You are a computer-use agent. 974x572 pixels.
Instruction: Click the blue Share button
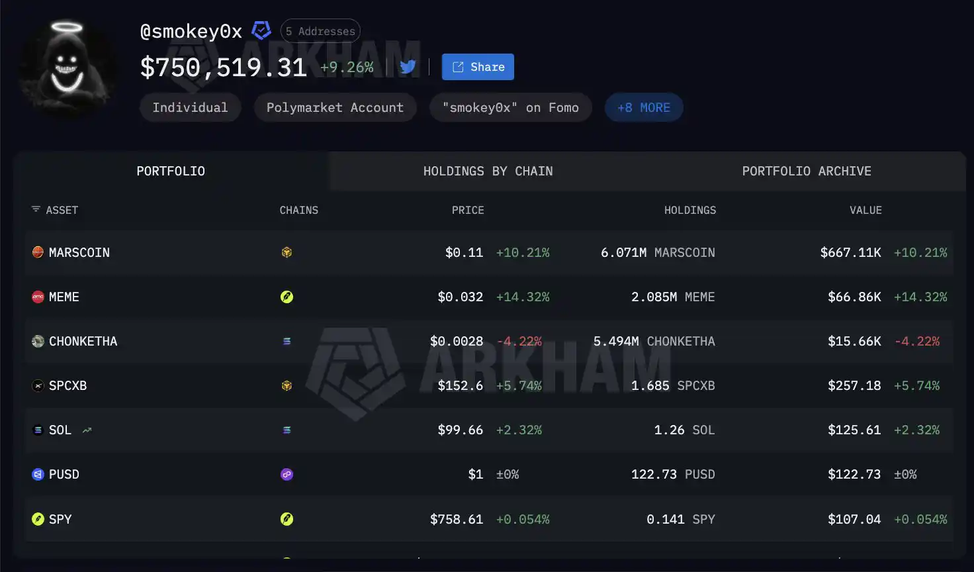point(478,67)
